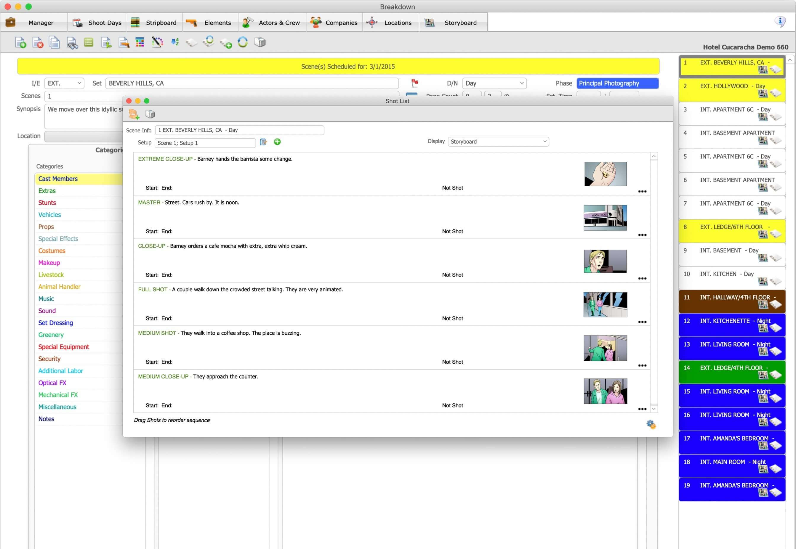Switch to the Storyboard tab

click(460, 23)
